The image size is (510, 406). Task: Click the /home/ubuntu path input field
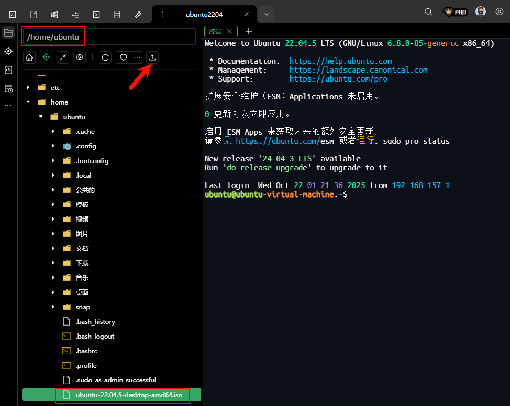pyautogui.click(x=109, y=37)
